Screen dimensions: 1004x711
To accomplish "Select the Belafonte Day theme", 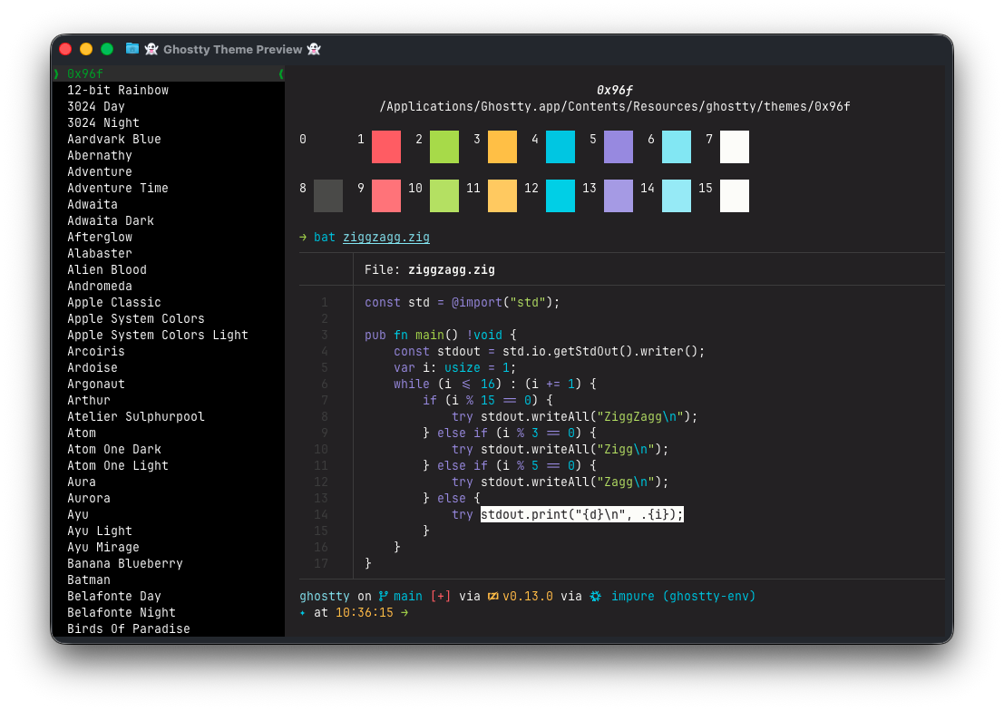I will click(114, 597).
